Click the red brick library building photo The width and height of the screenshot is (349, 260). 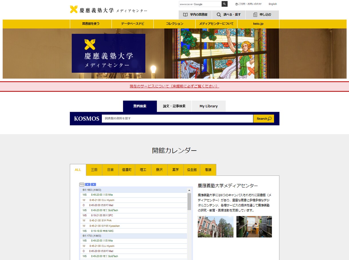tap(215, 227)
